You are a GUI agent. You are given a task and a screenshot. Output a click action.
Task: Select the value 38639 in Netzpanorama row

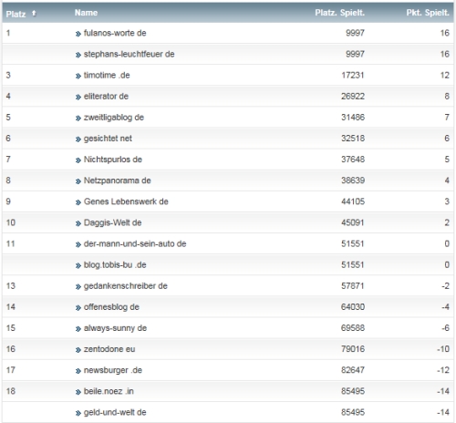[x=353, y=181]
